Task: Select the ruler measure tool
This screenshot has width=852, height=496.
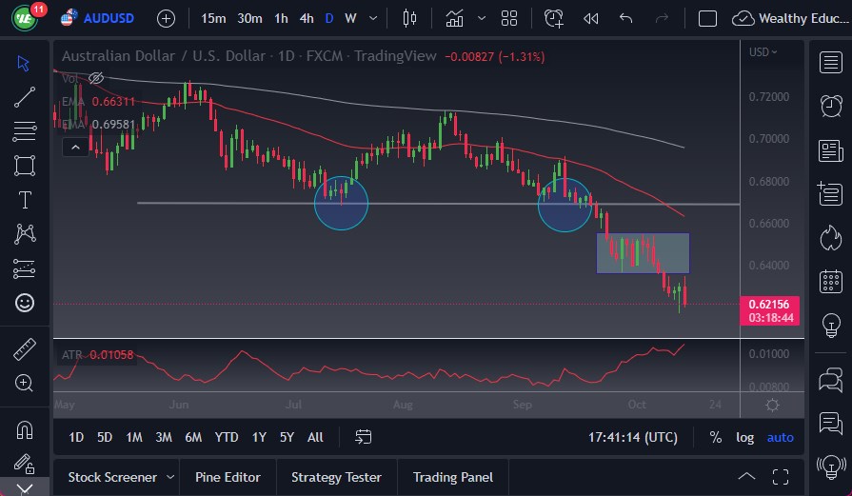Action: click(25, 349)
